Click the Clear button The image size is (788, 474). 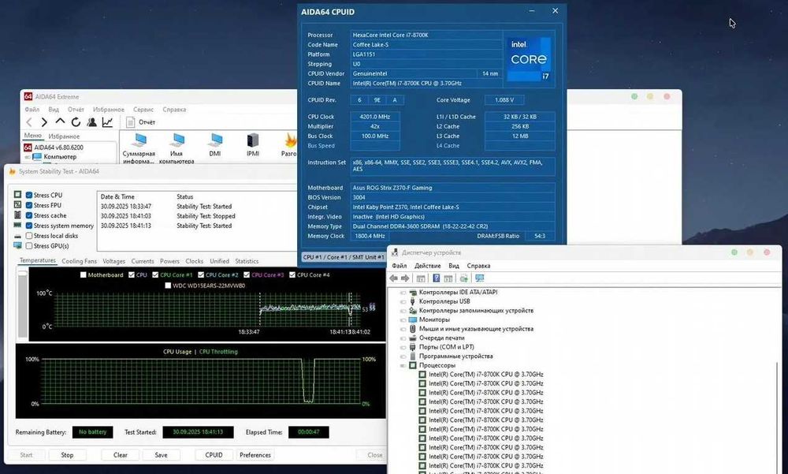point(120,455)
